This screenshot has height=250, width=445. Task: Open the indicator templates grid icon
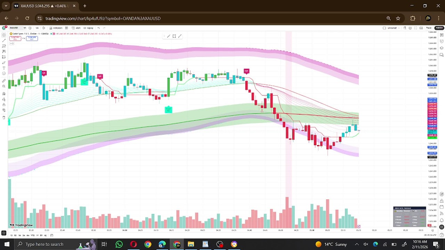(x=66, y=28)
